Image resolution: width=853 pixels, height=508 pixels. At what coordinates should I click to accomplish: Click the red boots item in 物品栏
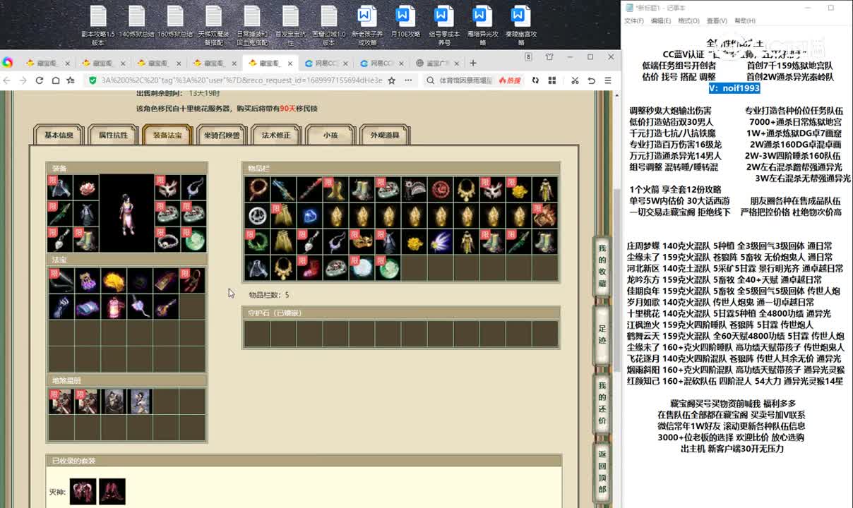click(309, 268)
